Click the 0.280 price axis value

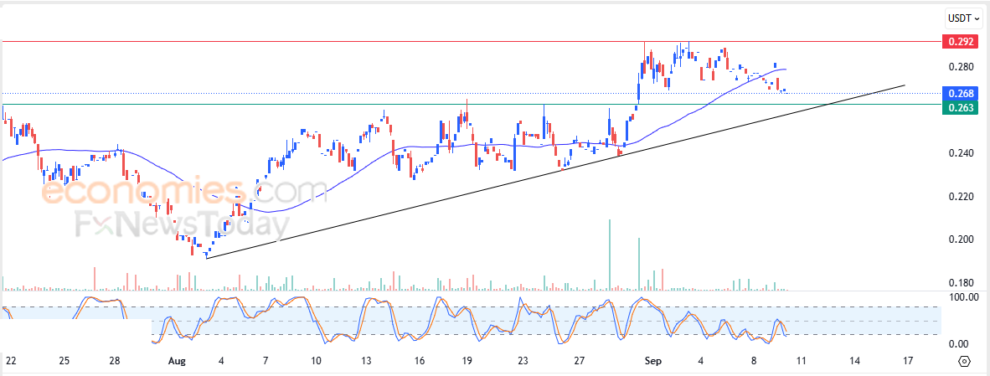click(x=962, y=67)
